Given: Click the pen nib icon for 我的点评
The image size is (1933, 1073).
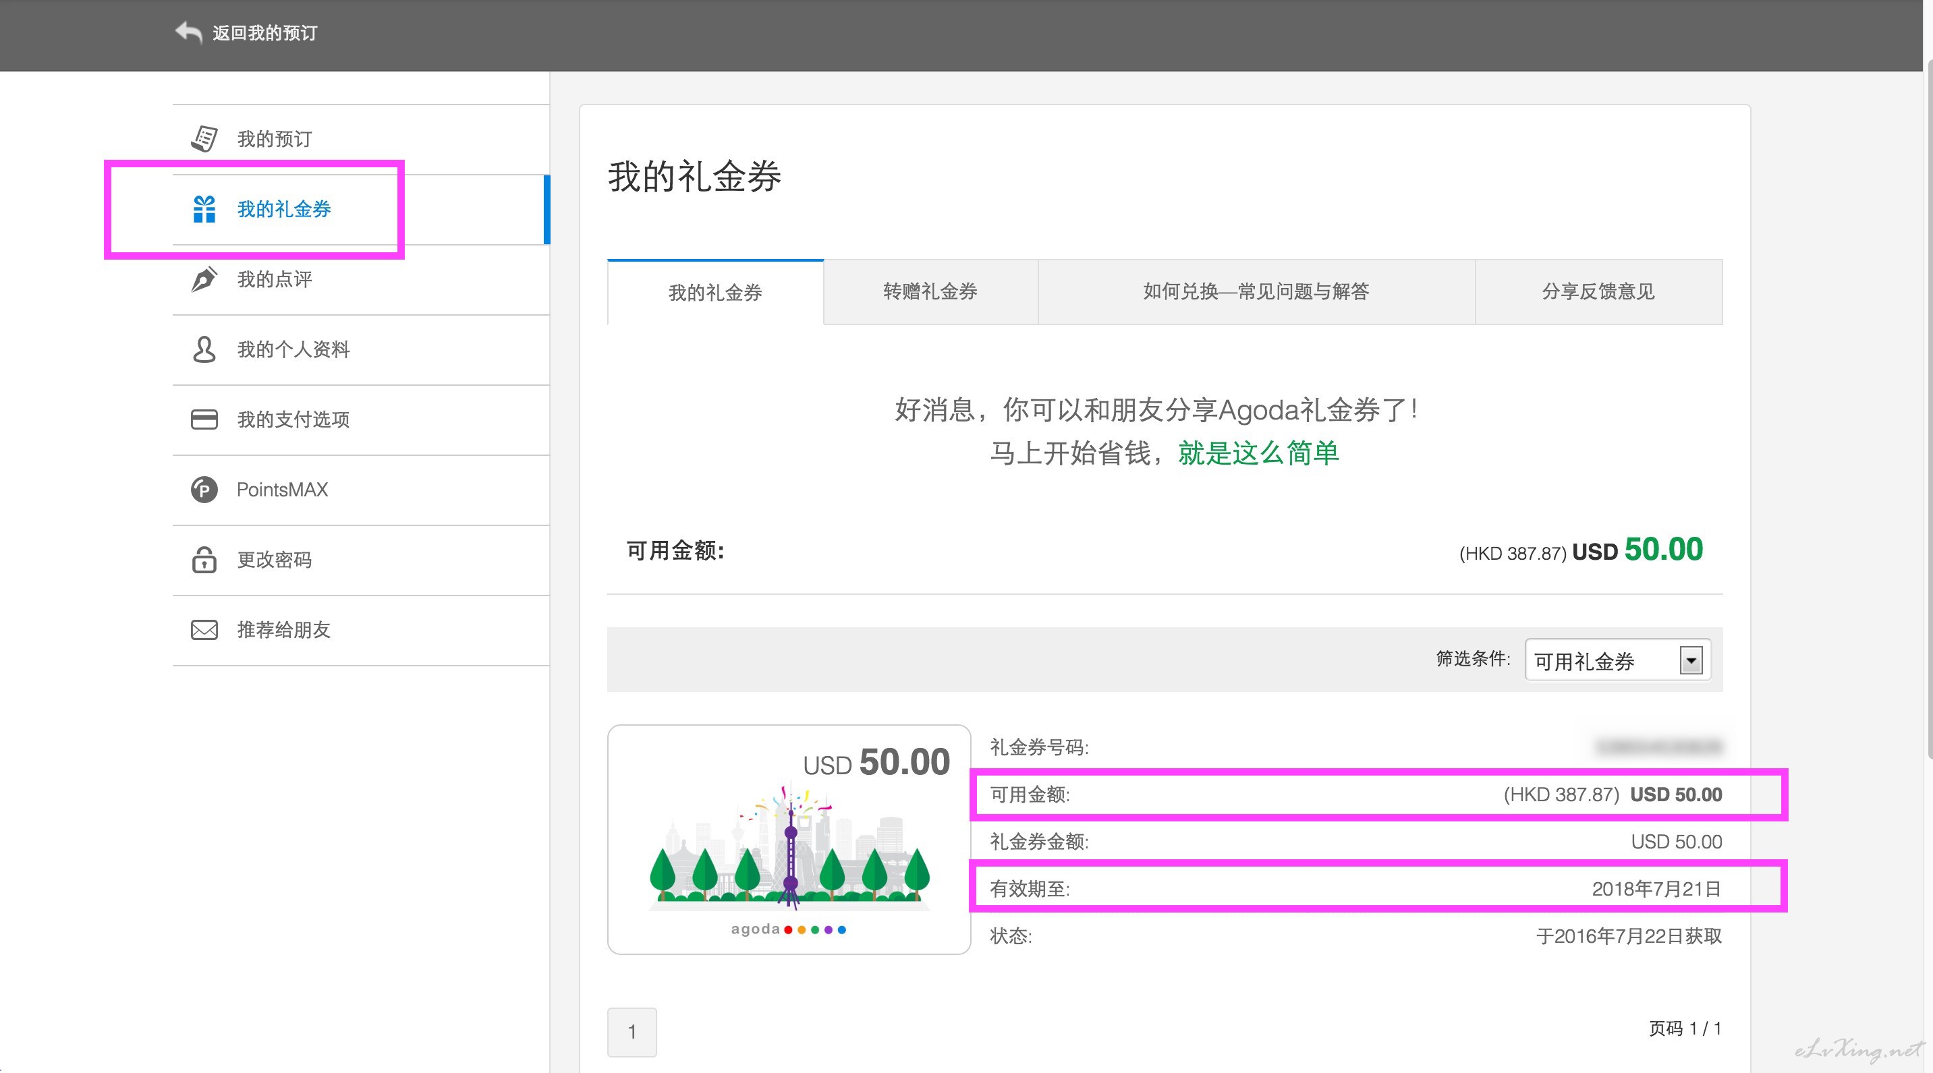Looking at the screenshot, I should (x=204, y=279).
